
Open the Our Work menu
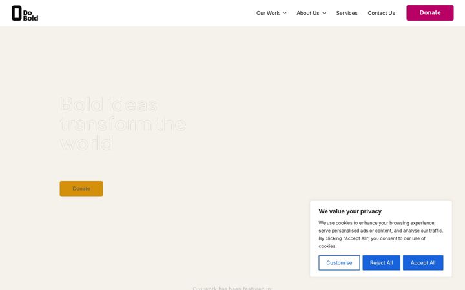pyautogui.click(x=268, y=13)
